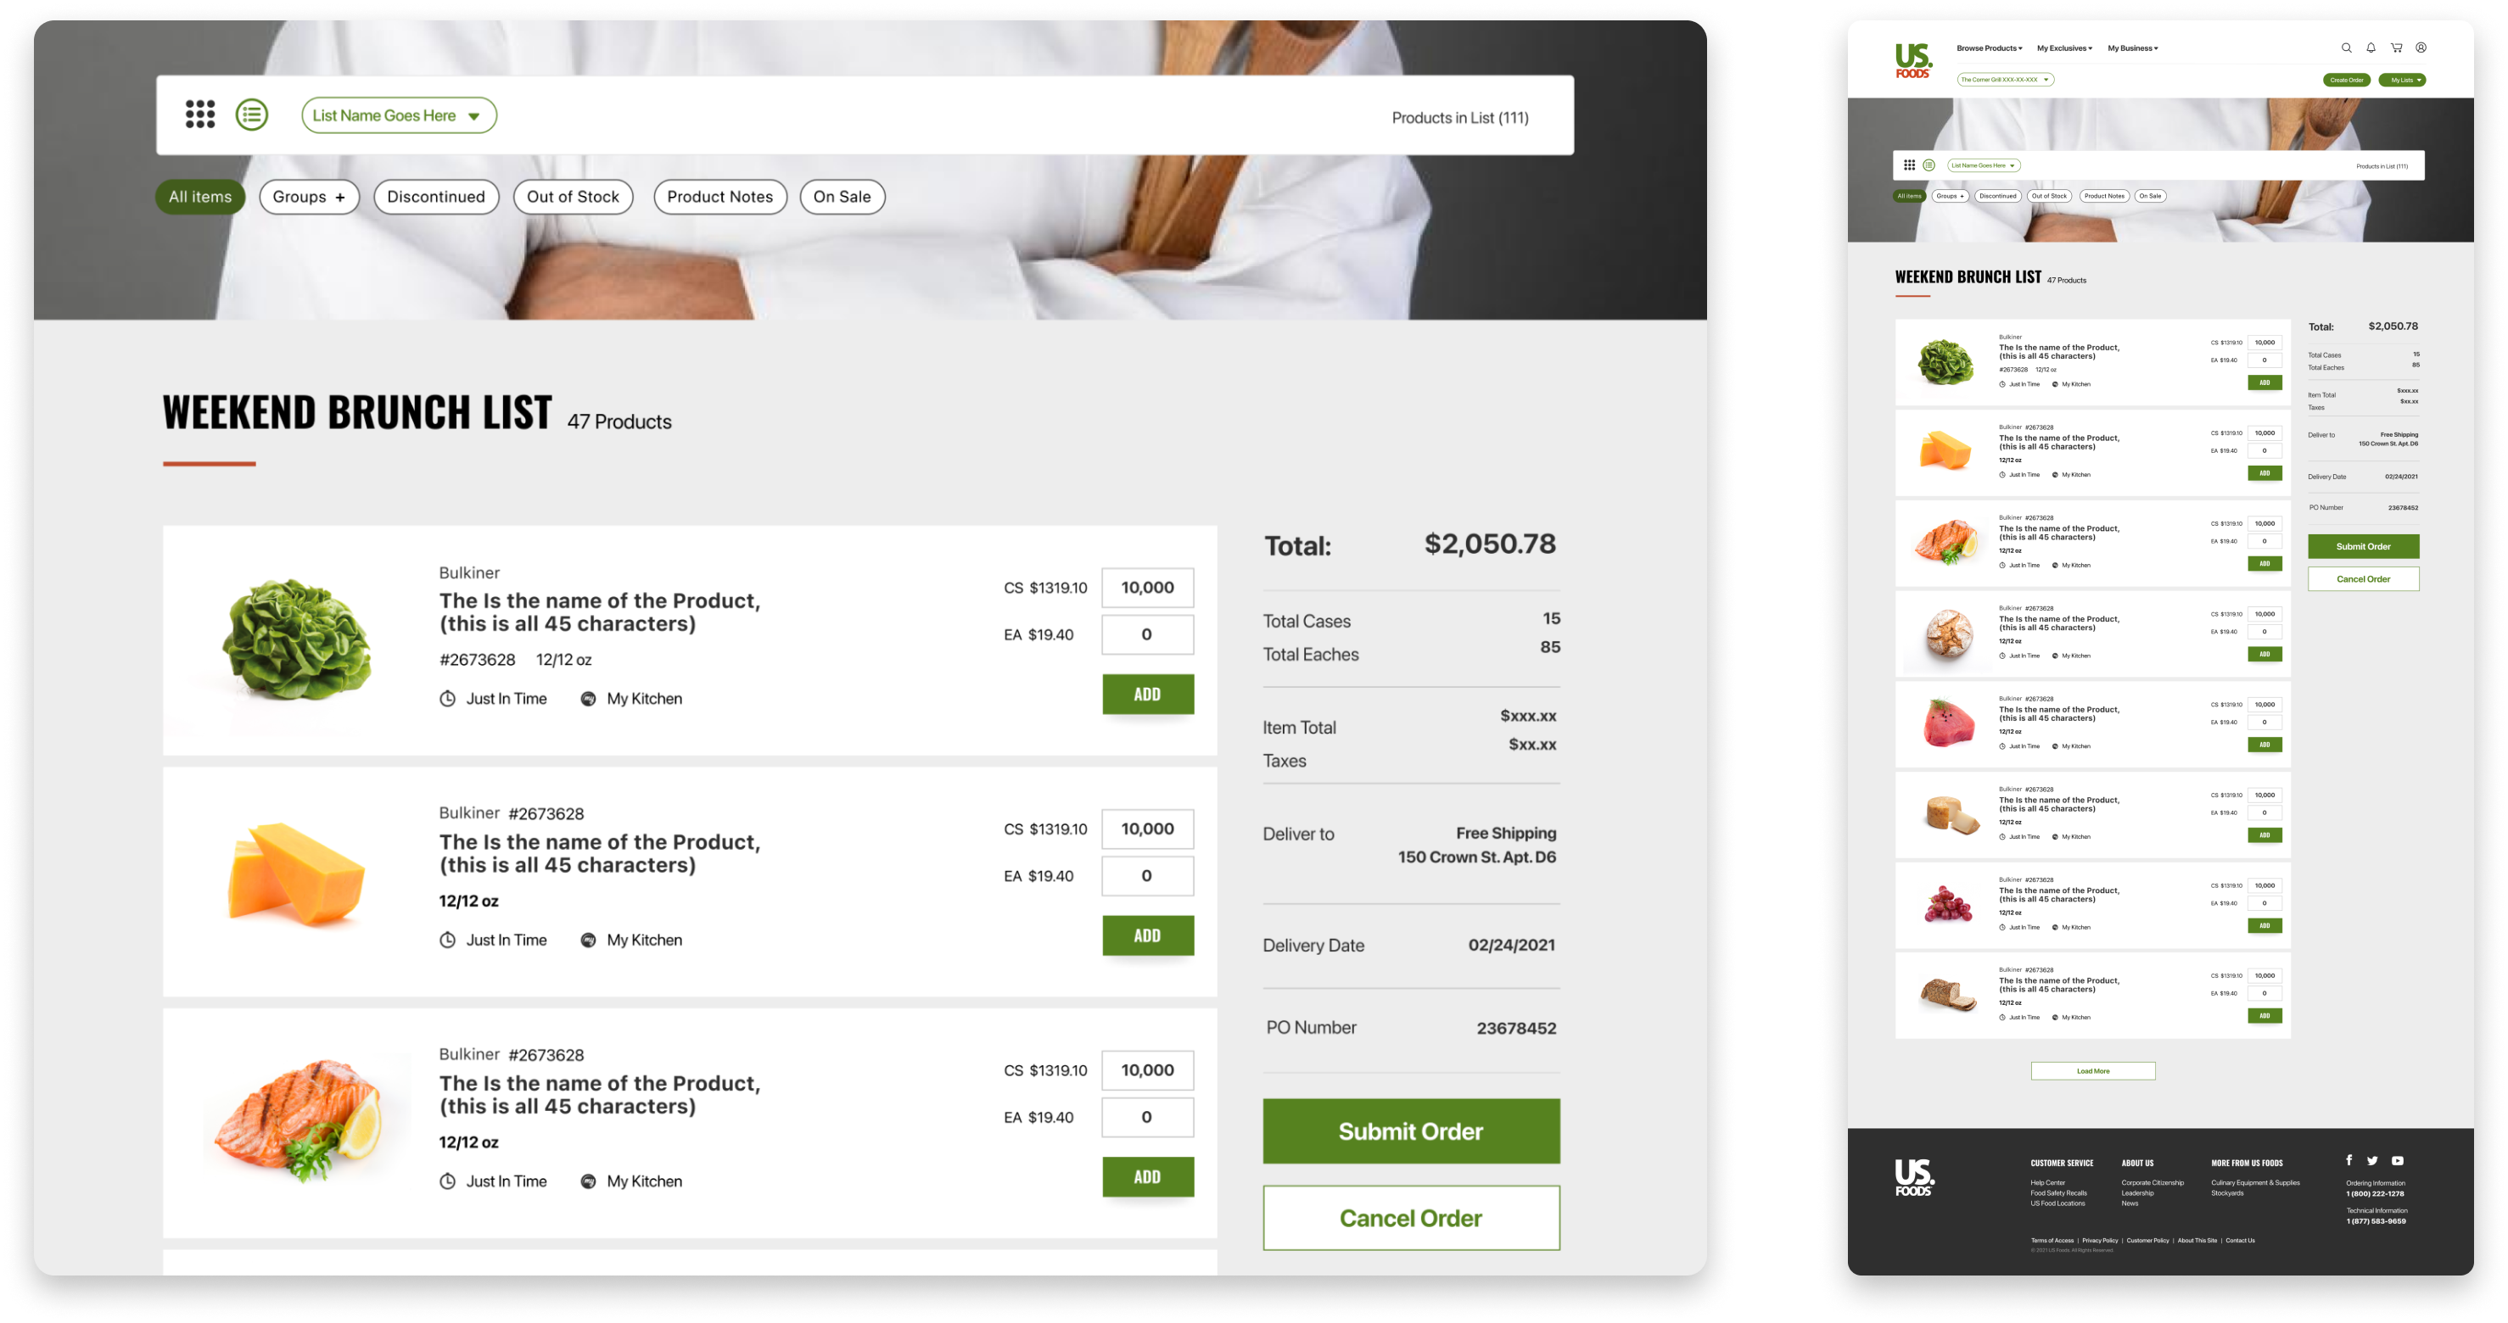Screen dimensions: 2508x1323
Task: Click the red grapes product thumbnail
Action: pos(1947,904)
